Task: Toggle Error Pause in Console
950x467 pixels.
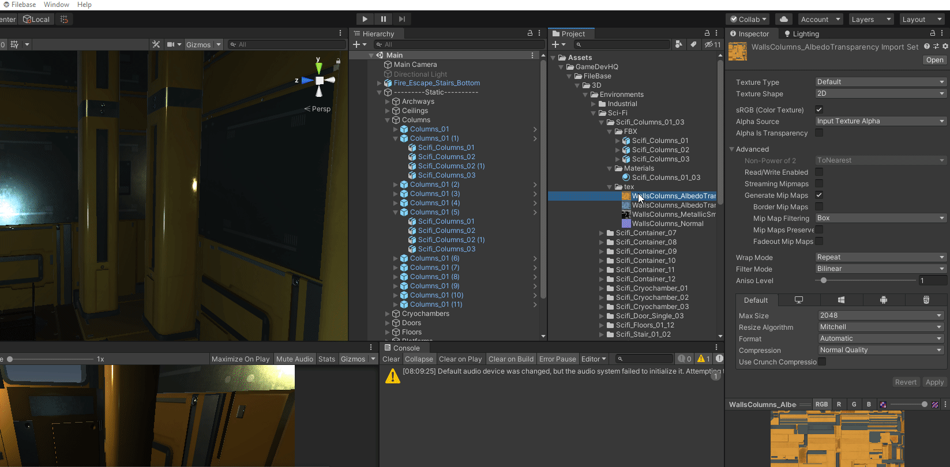Action: click(x=557, y=359)
